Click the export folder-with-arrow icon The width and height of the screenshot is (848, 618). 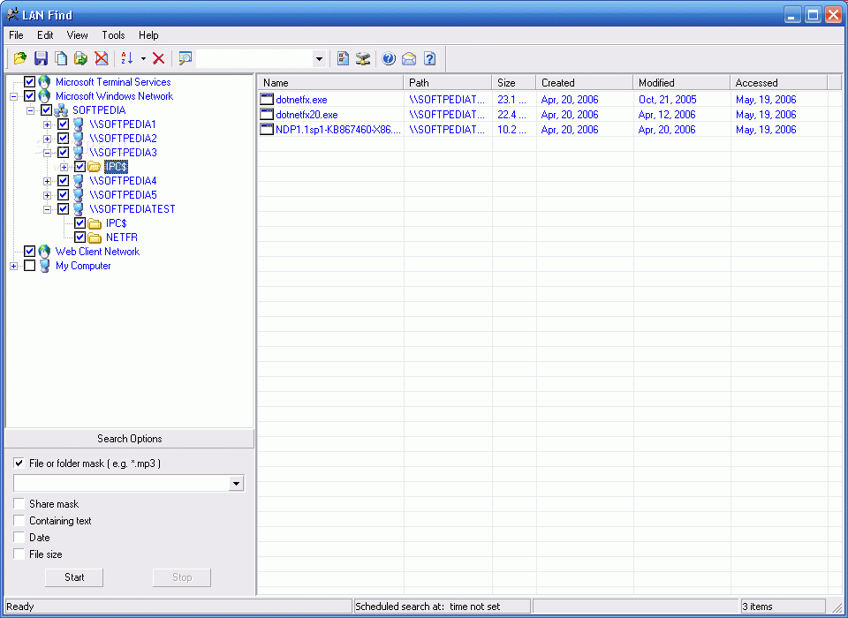point(81,58)
